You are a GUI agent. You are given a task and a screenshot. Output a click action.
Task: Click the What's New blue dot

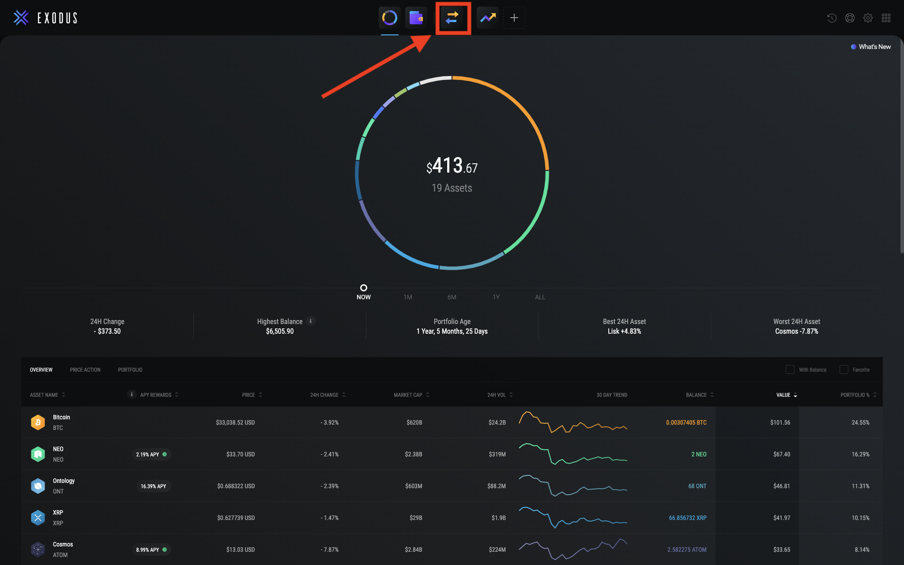click(854, 47)
